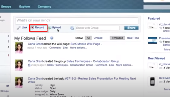Image resolution: width=170 pixels, height=97 pixels.
Task: Switch feed view to Real Time
Action: [133, 38]
